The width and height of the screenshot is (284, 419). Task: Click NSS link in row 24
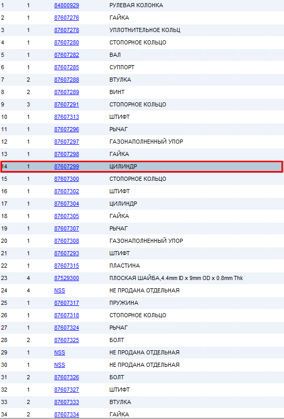click(59, 290)
